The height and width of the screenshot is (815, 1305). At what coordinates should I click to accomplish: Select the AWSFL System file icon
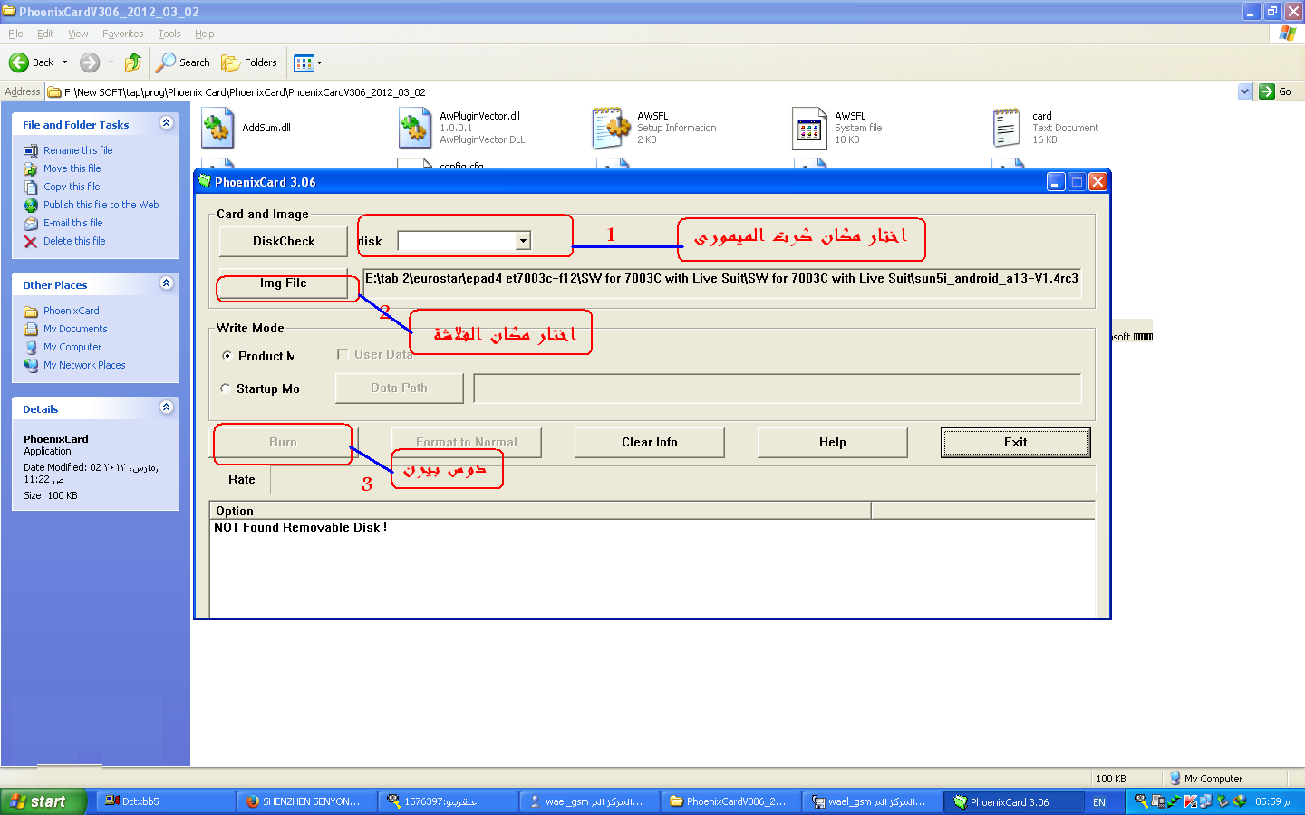tap(809, 128)
